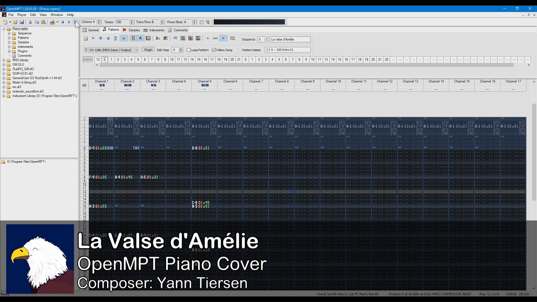
Task: Open the File menu
Action: click(11, 15)
